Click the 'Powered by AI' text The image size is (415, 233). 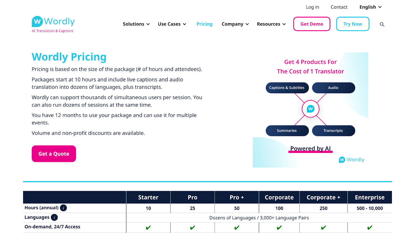click(x=310, y=149)
